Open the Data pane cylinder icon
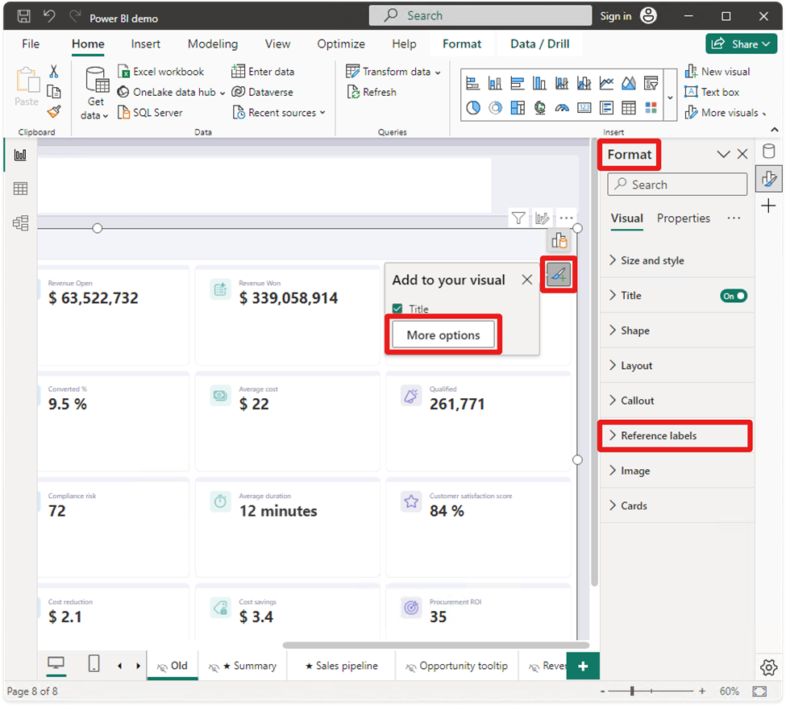Viewport: 786px width, 706px height. pos(768,152)
